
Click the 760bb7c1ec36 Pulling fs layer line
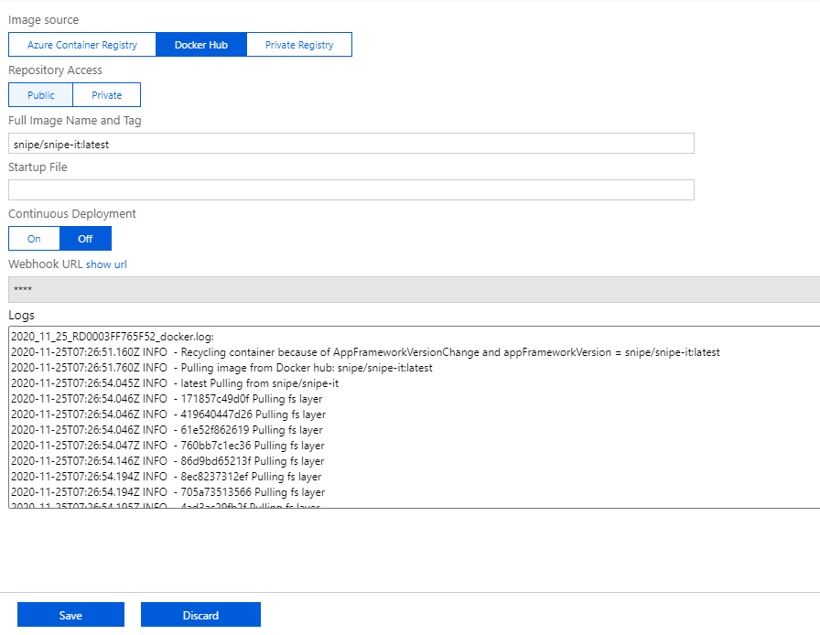click(x=167, y=446)
